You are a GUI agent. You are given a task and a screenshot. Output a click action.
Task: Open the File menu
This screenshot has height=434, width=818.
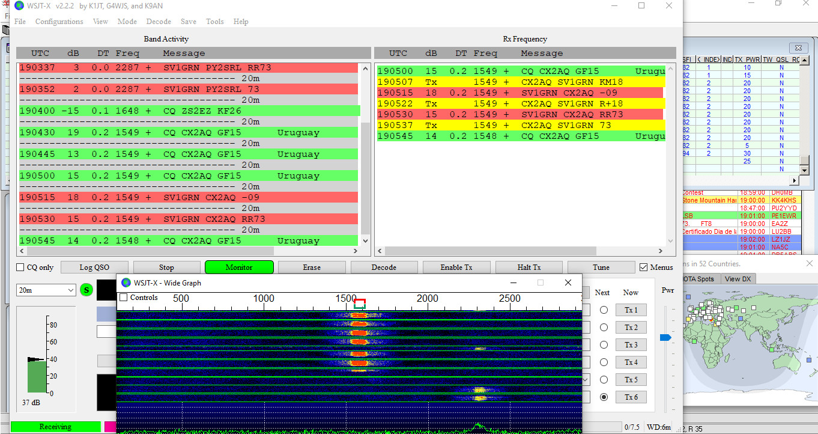(x=19, y=22)
